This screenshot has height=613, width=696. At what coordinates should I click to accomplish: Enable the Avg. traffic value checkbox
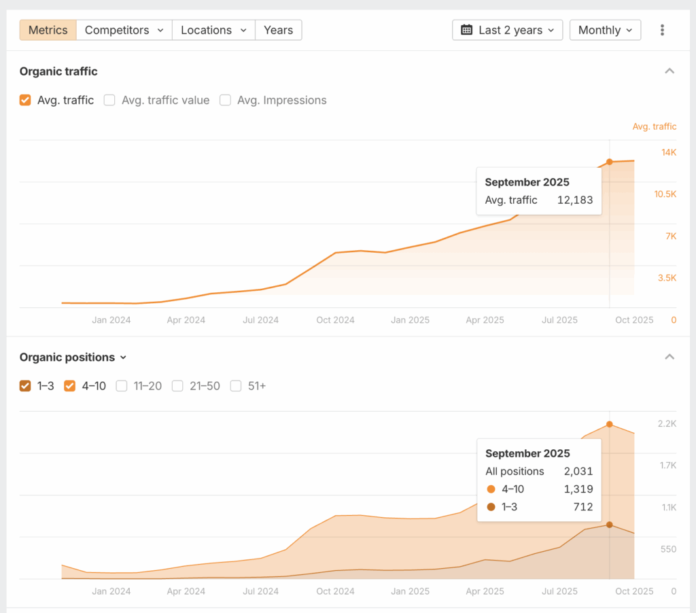tap(109, 100)
